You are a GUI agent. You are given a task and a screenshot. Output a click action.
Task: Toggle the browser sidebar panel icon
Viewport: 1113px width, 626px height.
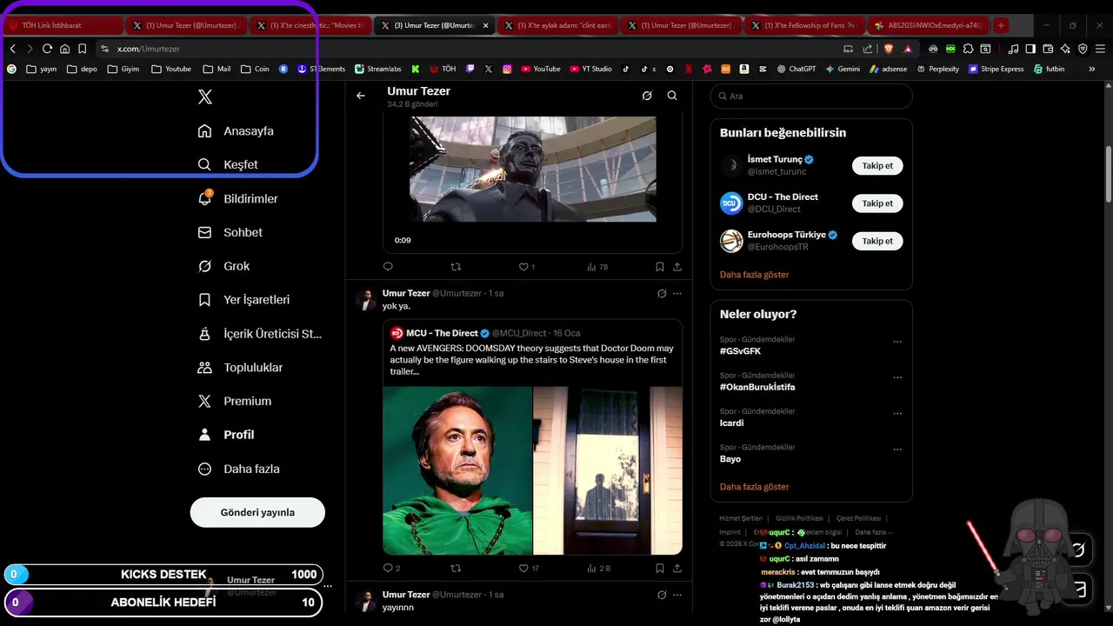(1030, 49)
